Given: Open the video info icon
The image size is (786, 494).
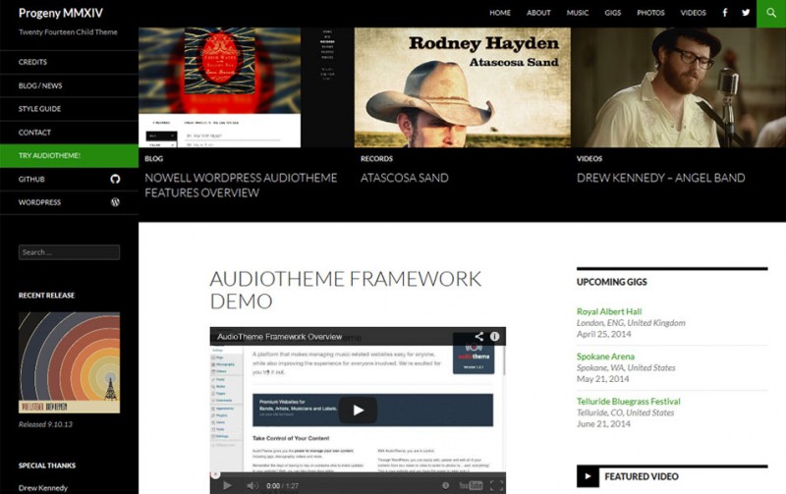Looking at the screenshot, I should (495, 336).
